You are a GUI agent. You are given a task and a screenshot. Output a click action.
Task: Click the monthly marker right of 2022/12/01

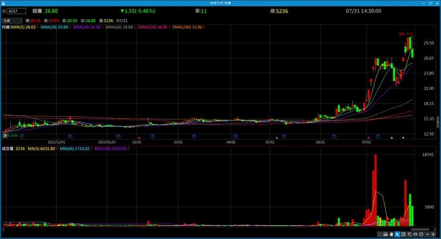pos(70,136)
